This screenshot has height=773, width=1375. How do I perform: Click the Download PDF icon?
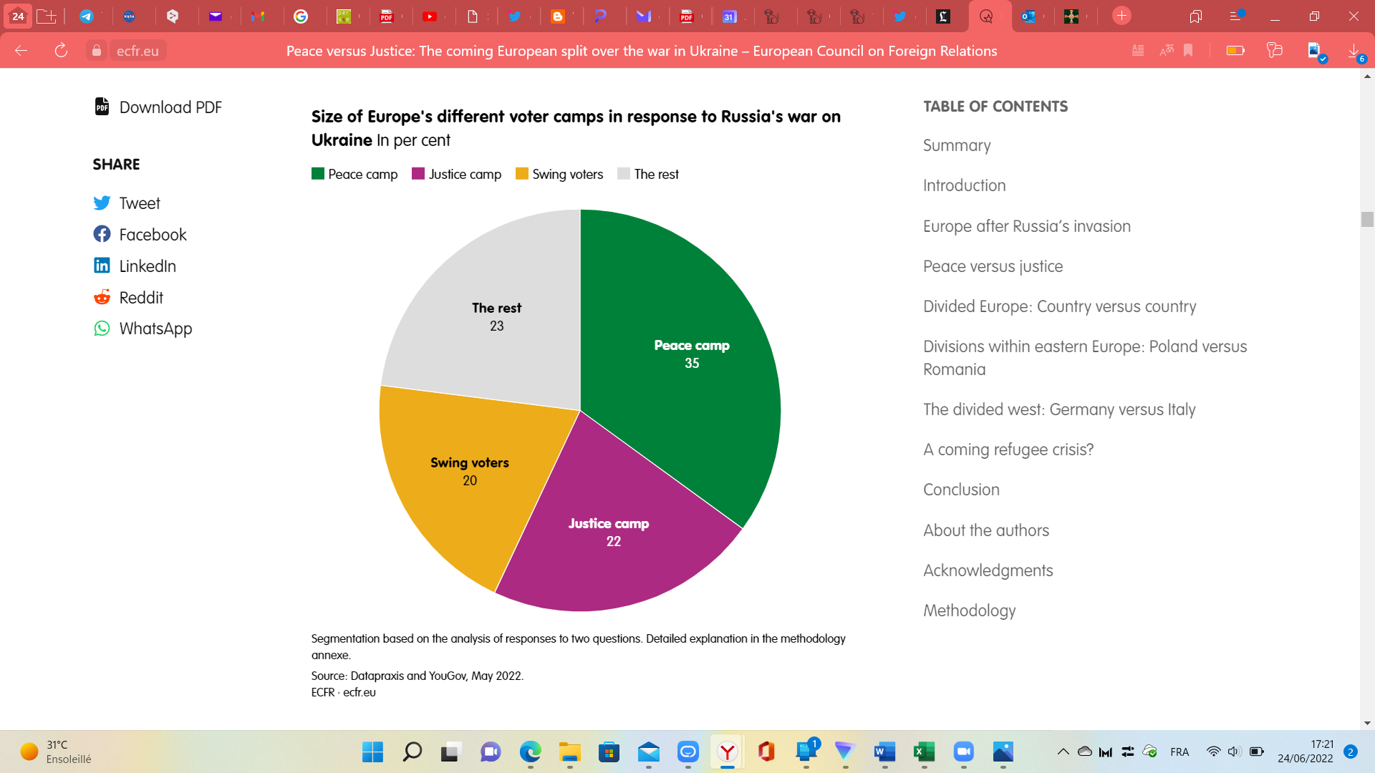click(x=102, y=107)
